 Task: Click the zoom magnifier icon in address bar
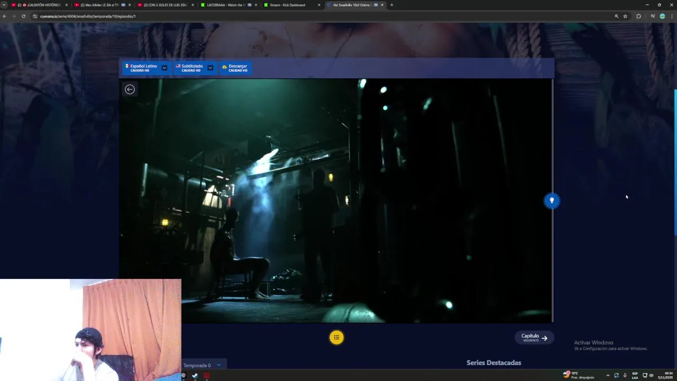[x=616, y=16]
